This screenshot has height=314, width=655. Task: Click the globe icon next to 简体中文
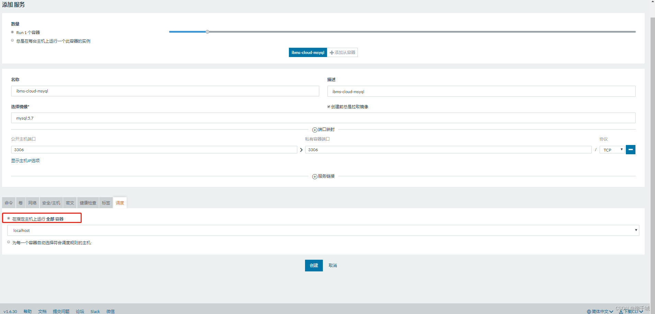coord(589,312)
